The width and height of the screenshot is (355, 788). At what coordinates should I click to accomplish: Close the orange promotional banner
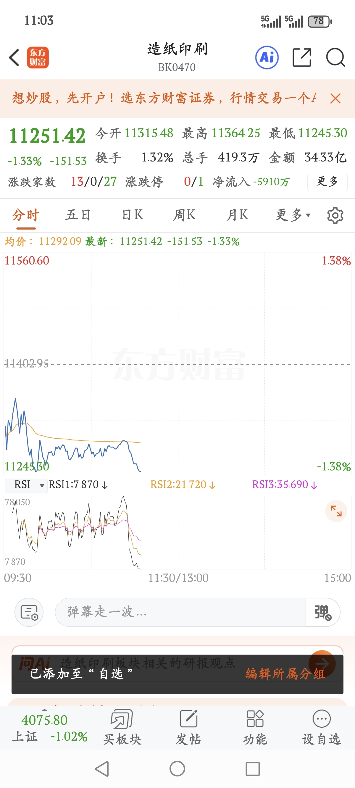pos(335,98)
